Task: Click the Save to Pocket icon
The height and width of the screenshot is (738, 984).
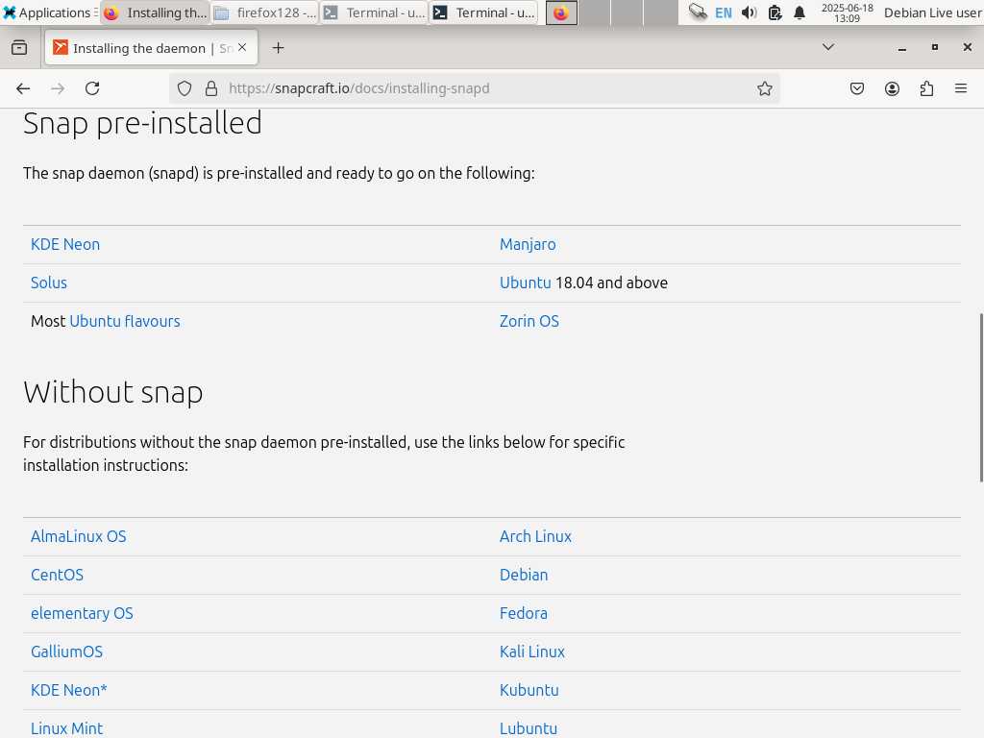Action: click(x=857, y=88)
